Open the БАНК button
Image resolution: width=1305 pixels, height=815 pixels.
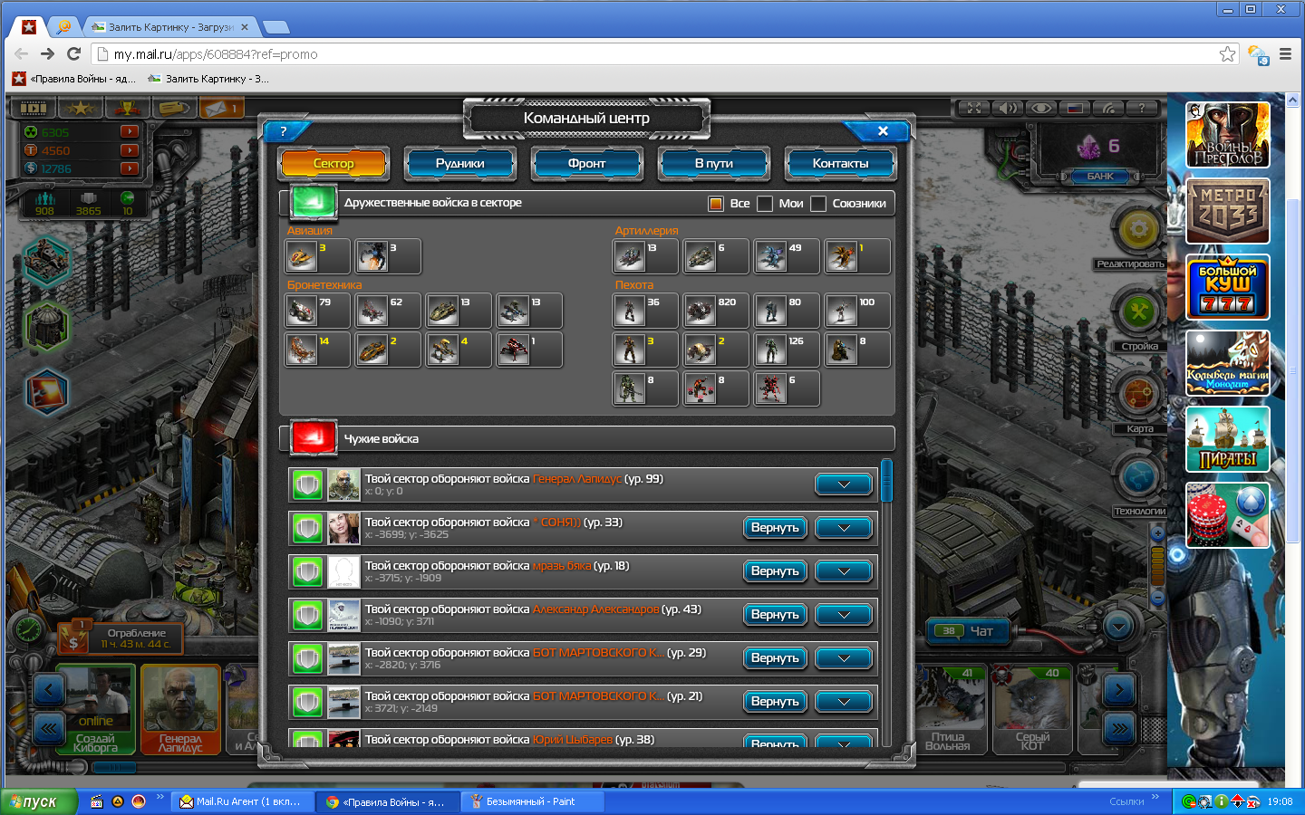(1100, 176)
